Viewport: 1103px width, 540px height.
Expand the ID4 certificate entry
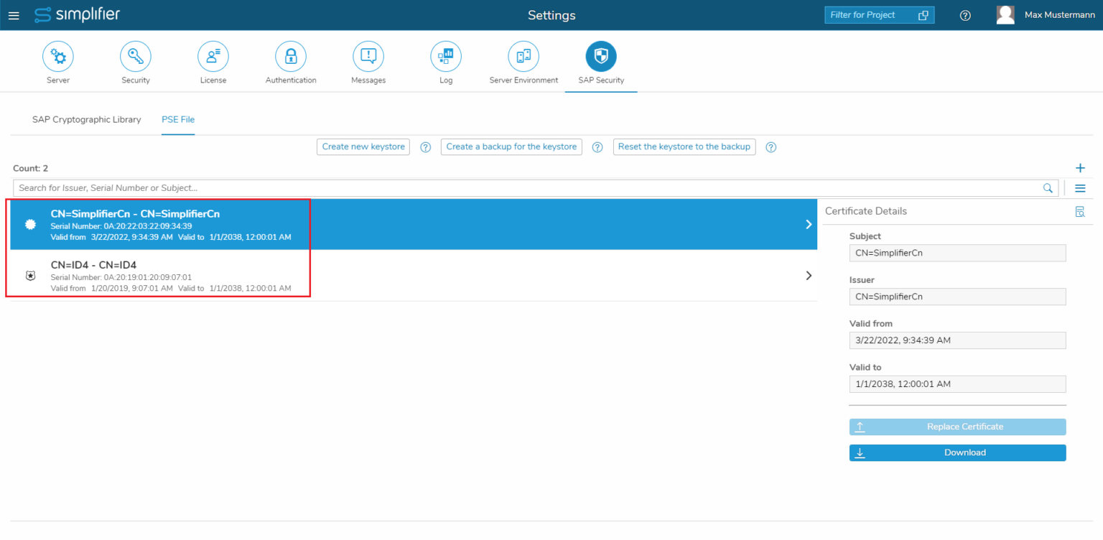coord(809,275)
